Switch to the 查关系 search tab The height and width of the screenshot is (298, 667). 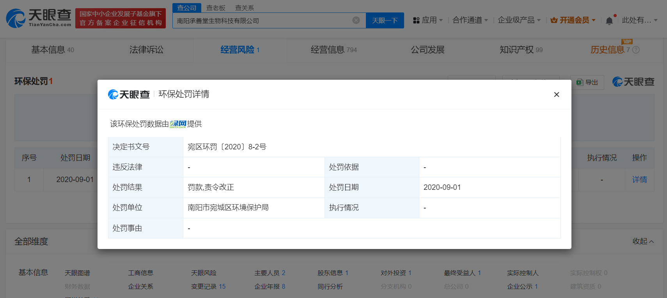(x=245, y=8)
